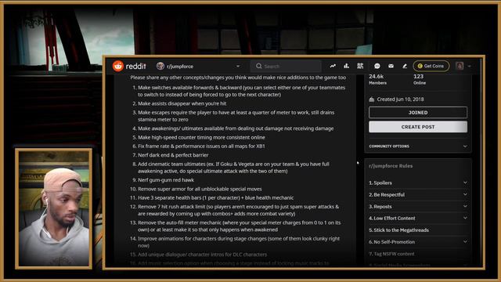Click item 'Remove 7 hit rush attack limit'
The width and height of the screenshot is (501, 282).
(x=238, y=210)
